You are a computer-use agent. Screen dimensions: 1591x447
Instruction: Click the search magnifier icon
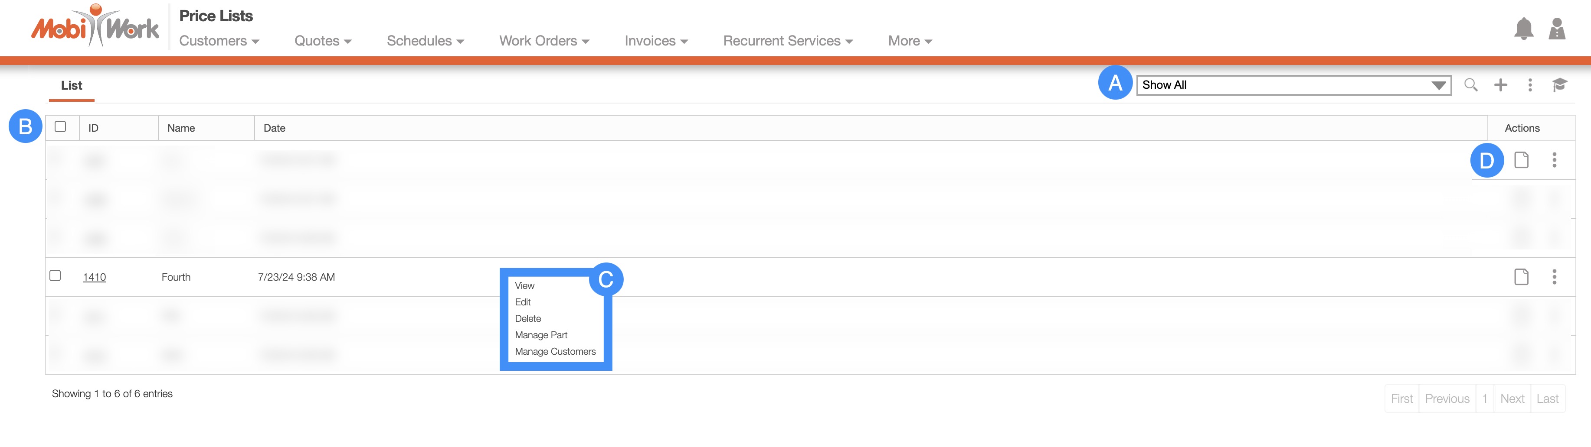[1470, 85]
